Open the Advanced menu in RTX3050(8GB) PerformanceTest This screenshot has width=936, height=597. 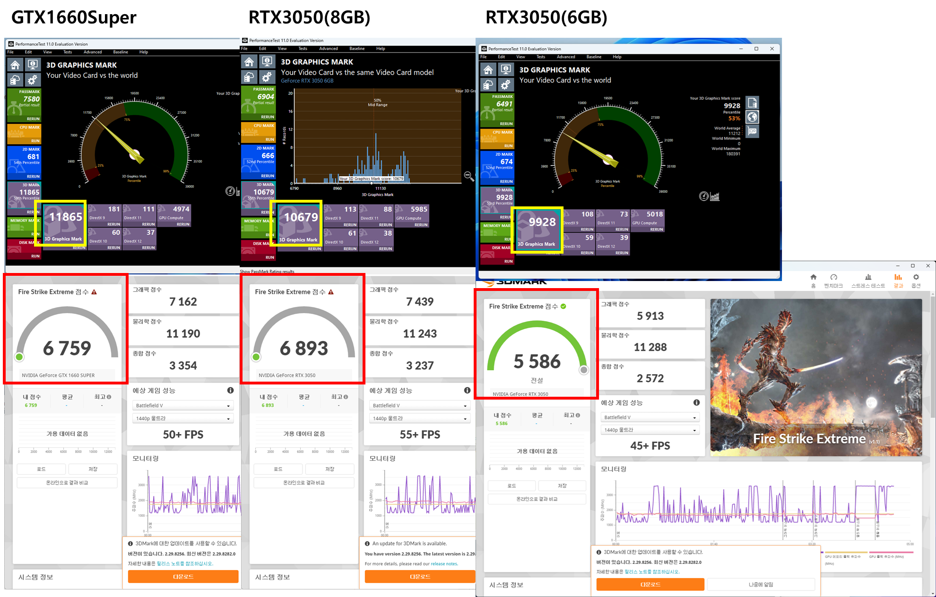[x=328, y=49]
